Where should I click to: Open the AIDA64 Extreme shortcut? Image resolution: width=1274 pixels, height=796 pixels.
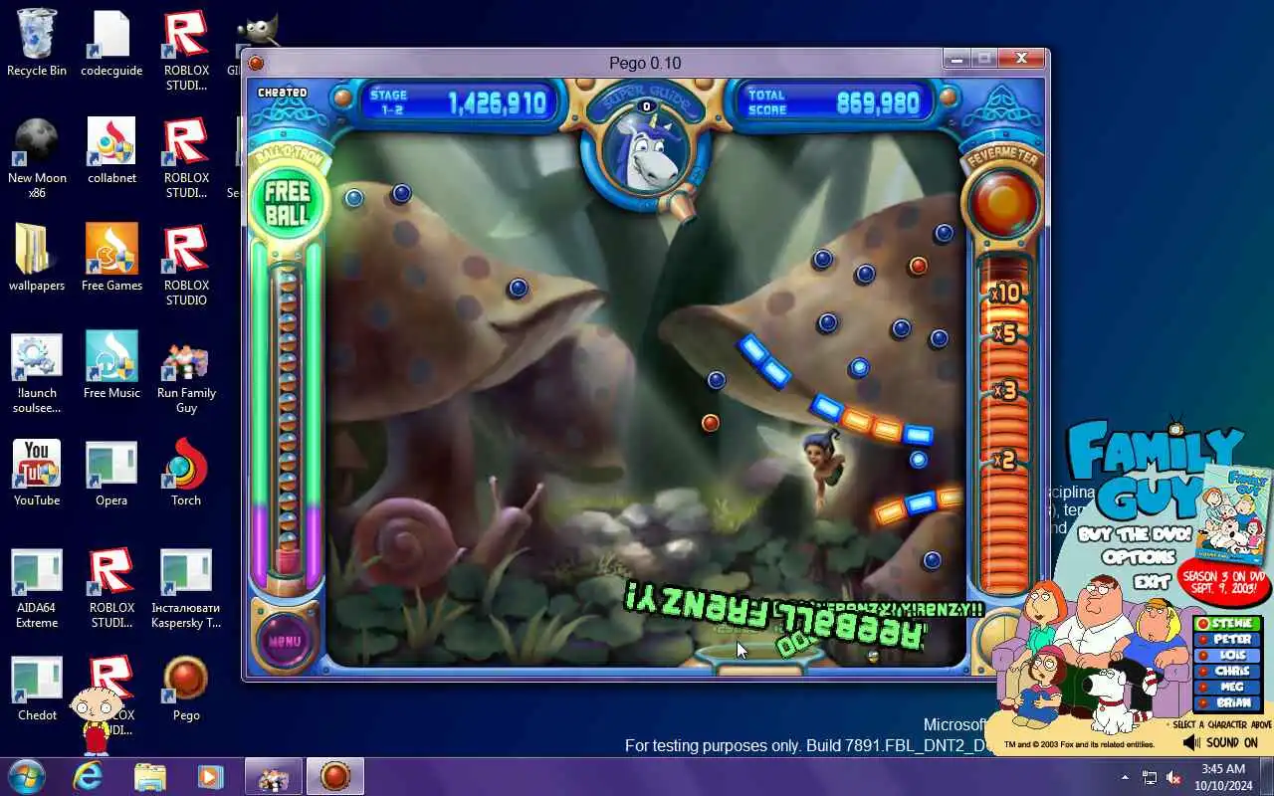[x=37, y=587]
